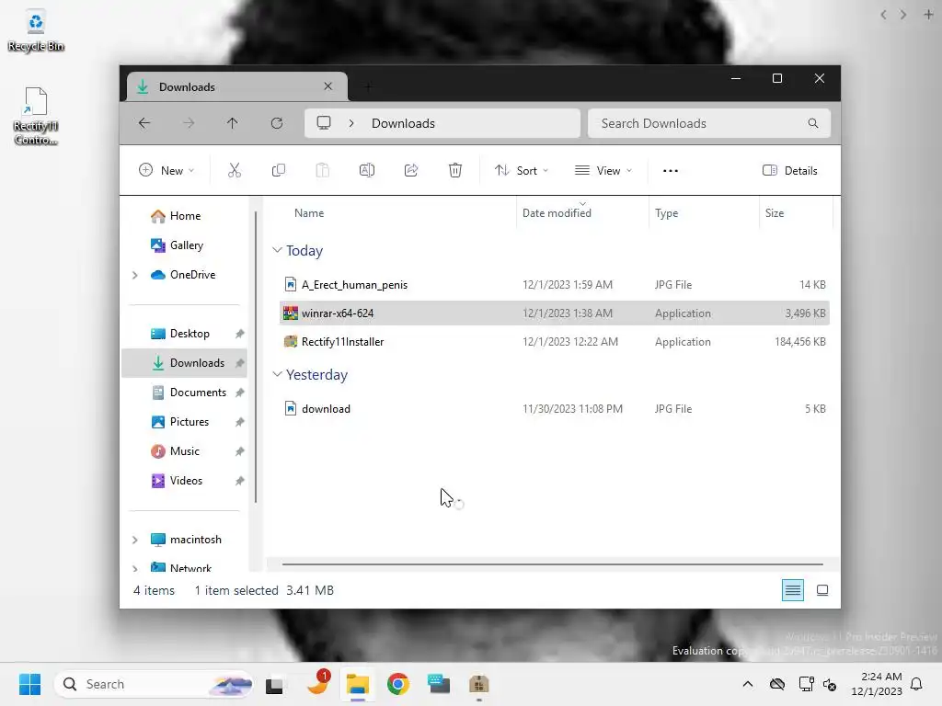
Task: Select the Rectify11Installer file
Action: click(555, 342)
